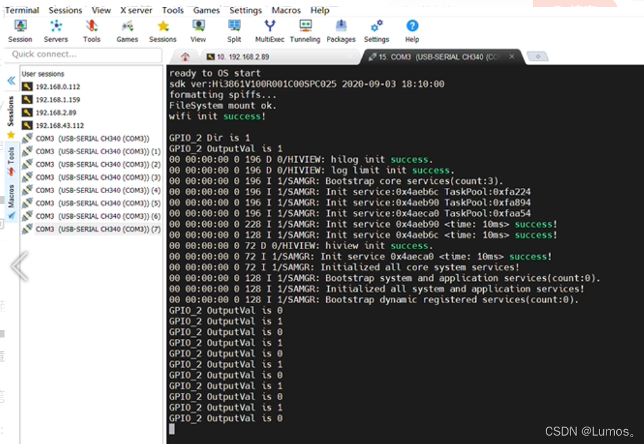Click 'ready to OS start' terminal line
The width and height of the screenshot is (644, 444).
[215, 73]
